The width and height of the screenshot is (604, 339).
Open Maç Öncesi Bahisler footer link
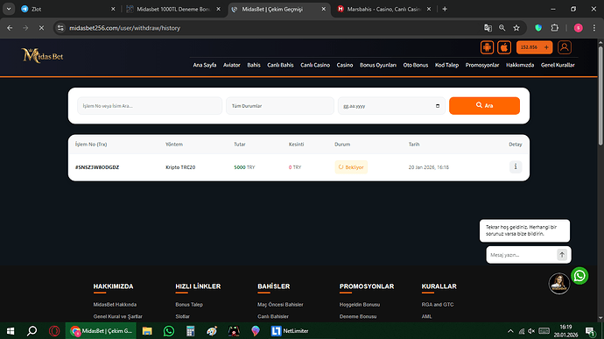[280, 305]
